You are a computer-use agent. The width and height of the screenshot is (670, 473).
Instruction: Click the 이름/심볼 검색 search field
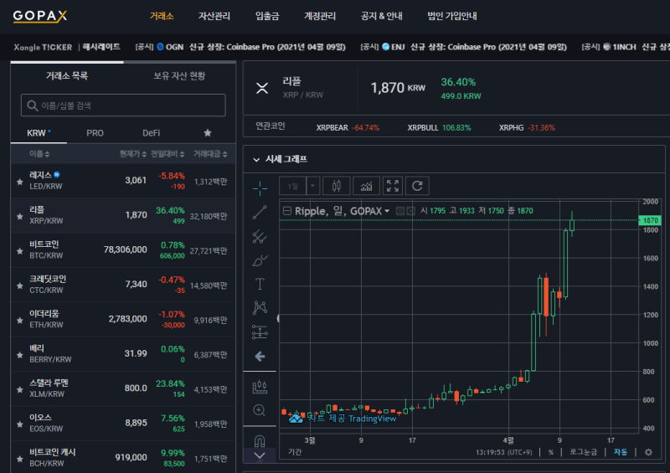[x=123, y=105]
